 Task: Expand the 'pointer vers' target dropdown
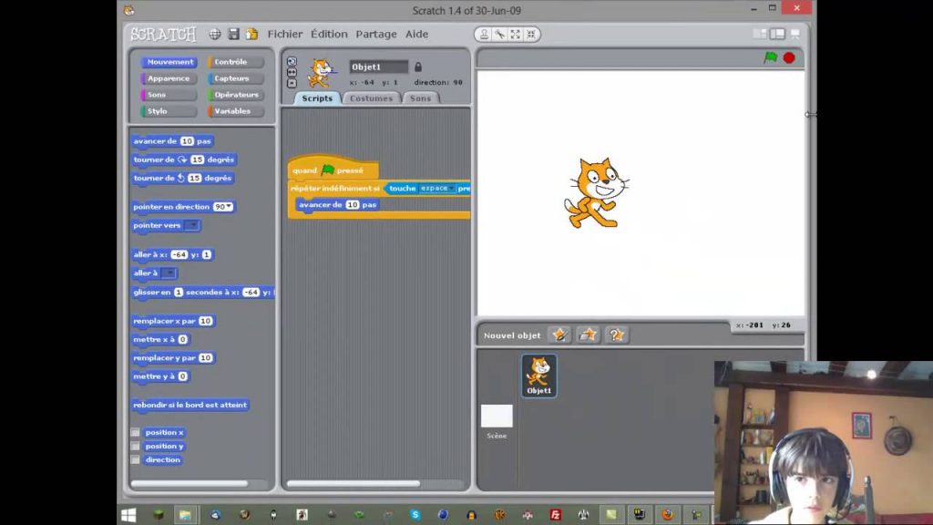(x=192, y=225)
